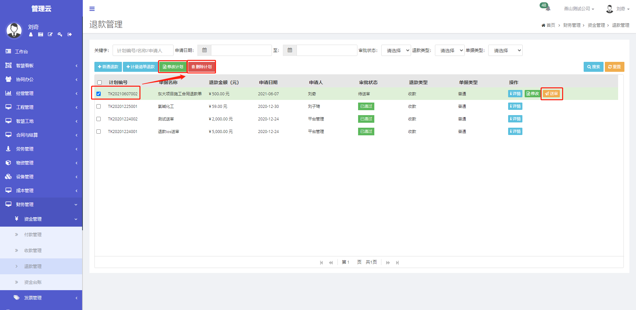Open the 收款管理 submenu item
This screenshot has width=636, height=310.
tap(41, 250)
